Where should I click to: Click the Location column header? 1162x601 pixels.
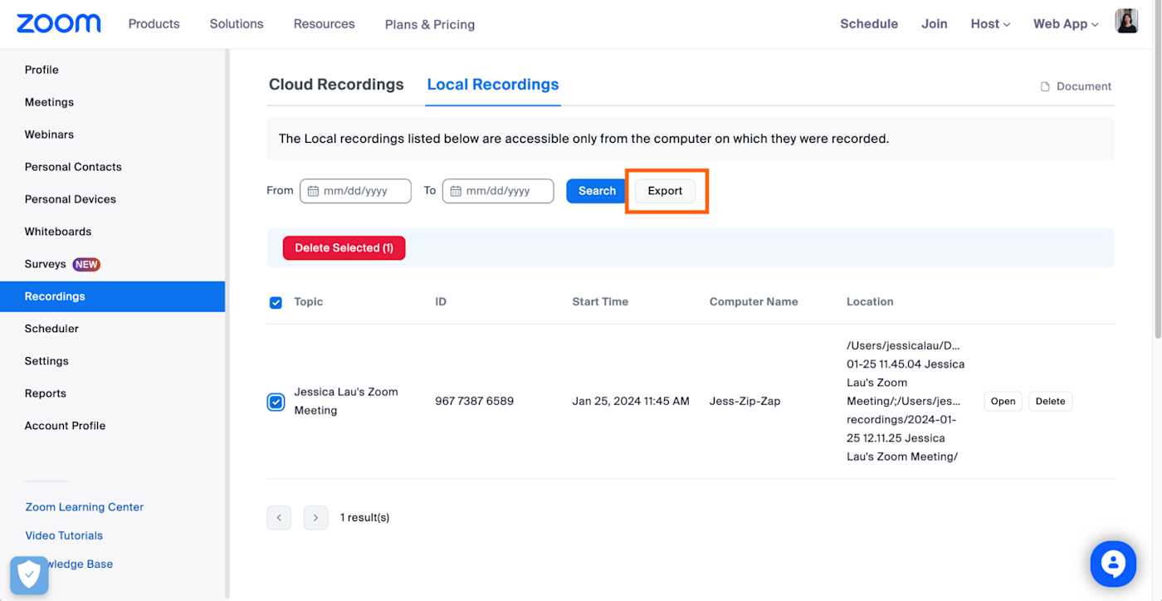870,302
